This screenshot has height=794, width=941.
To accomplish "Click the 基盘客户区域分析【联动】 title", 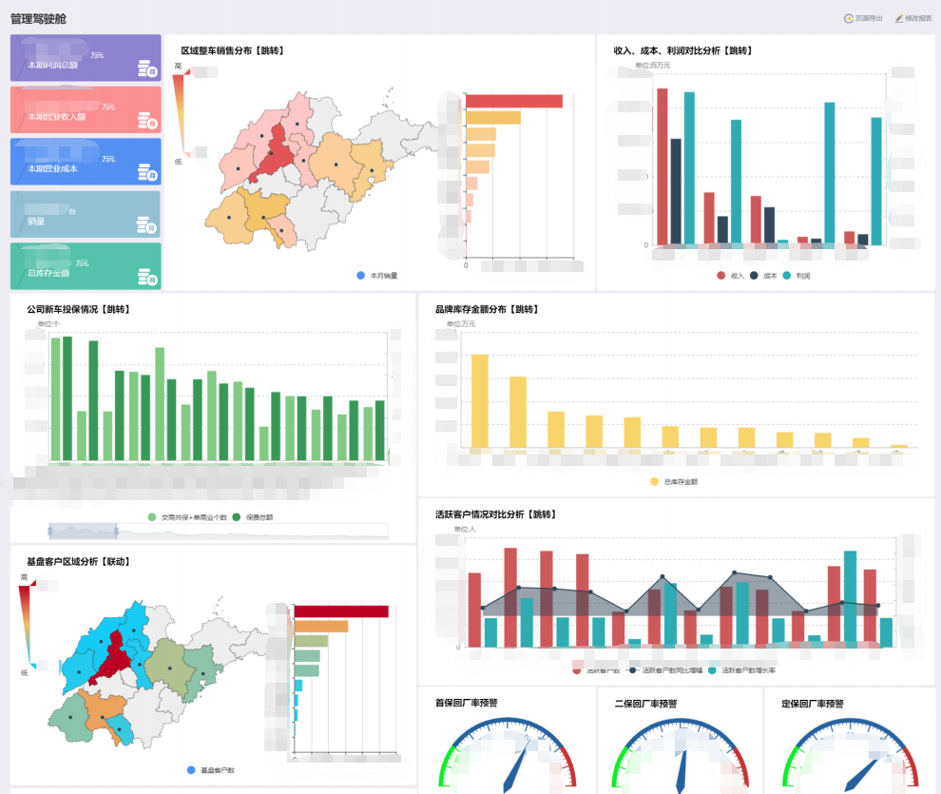I will click(79, 562).
